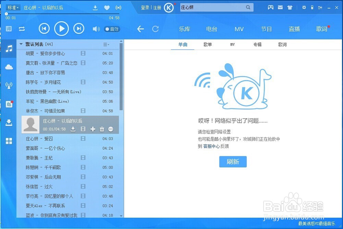Open the message envelope icon
This screenshot has height=229, width=343.
280,8
